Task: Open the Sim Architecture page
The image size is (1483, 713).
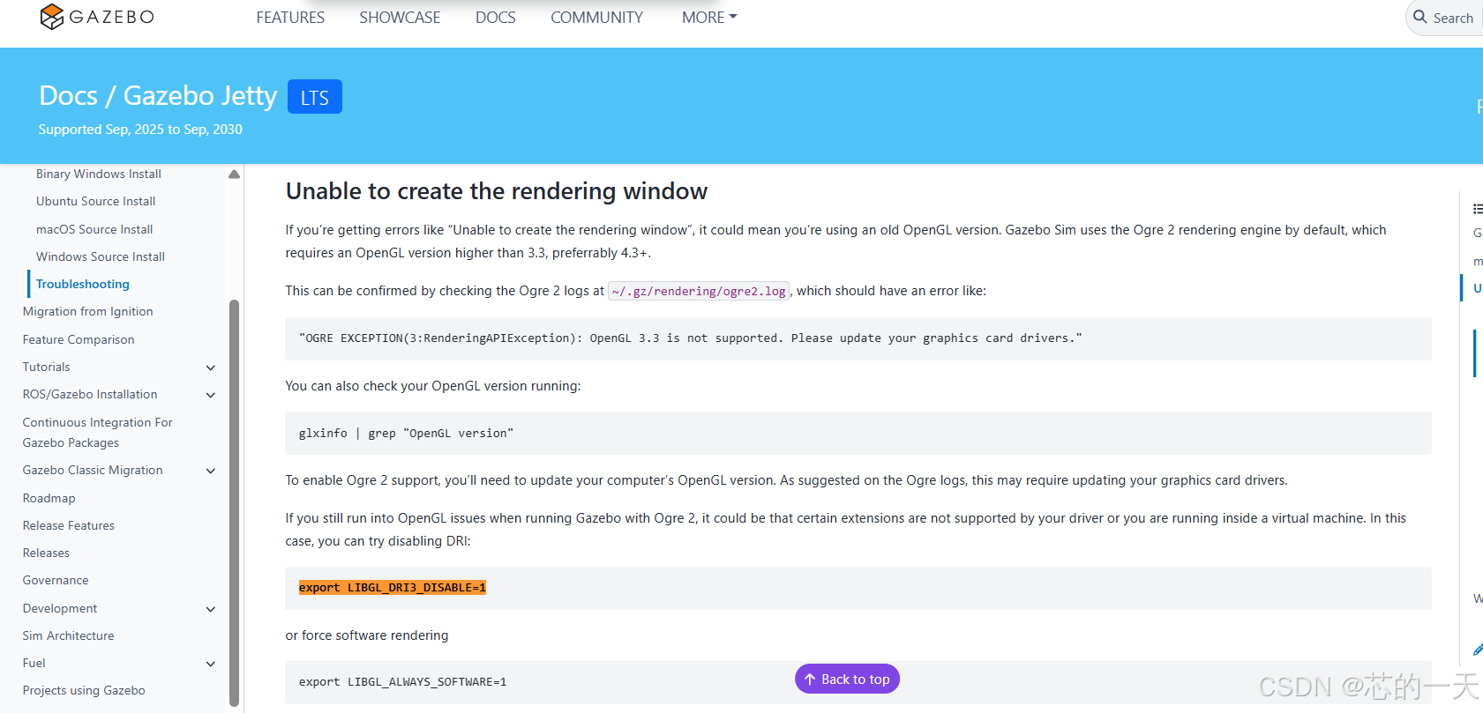Action: coord(69,635)
